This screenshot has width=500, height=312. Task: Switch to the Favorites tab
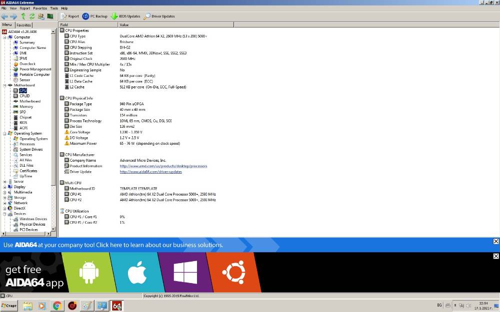pos(23,25)
